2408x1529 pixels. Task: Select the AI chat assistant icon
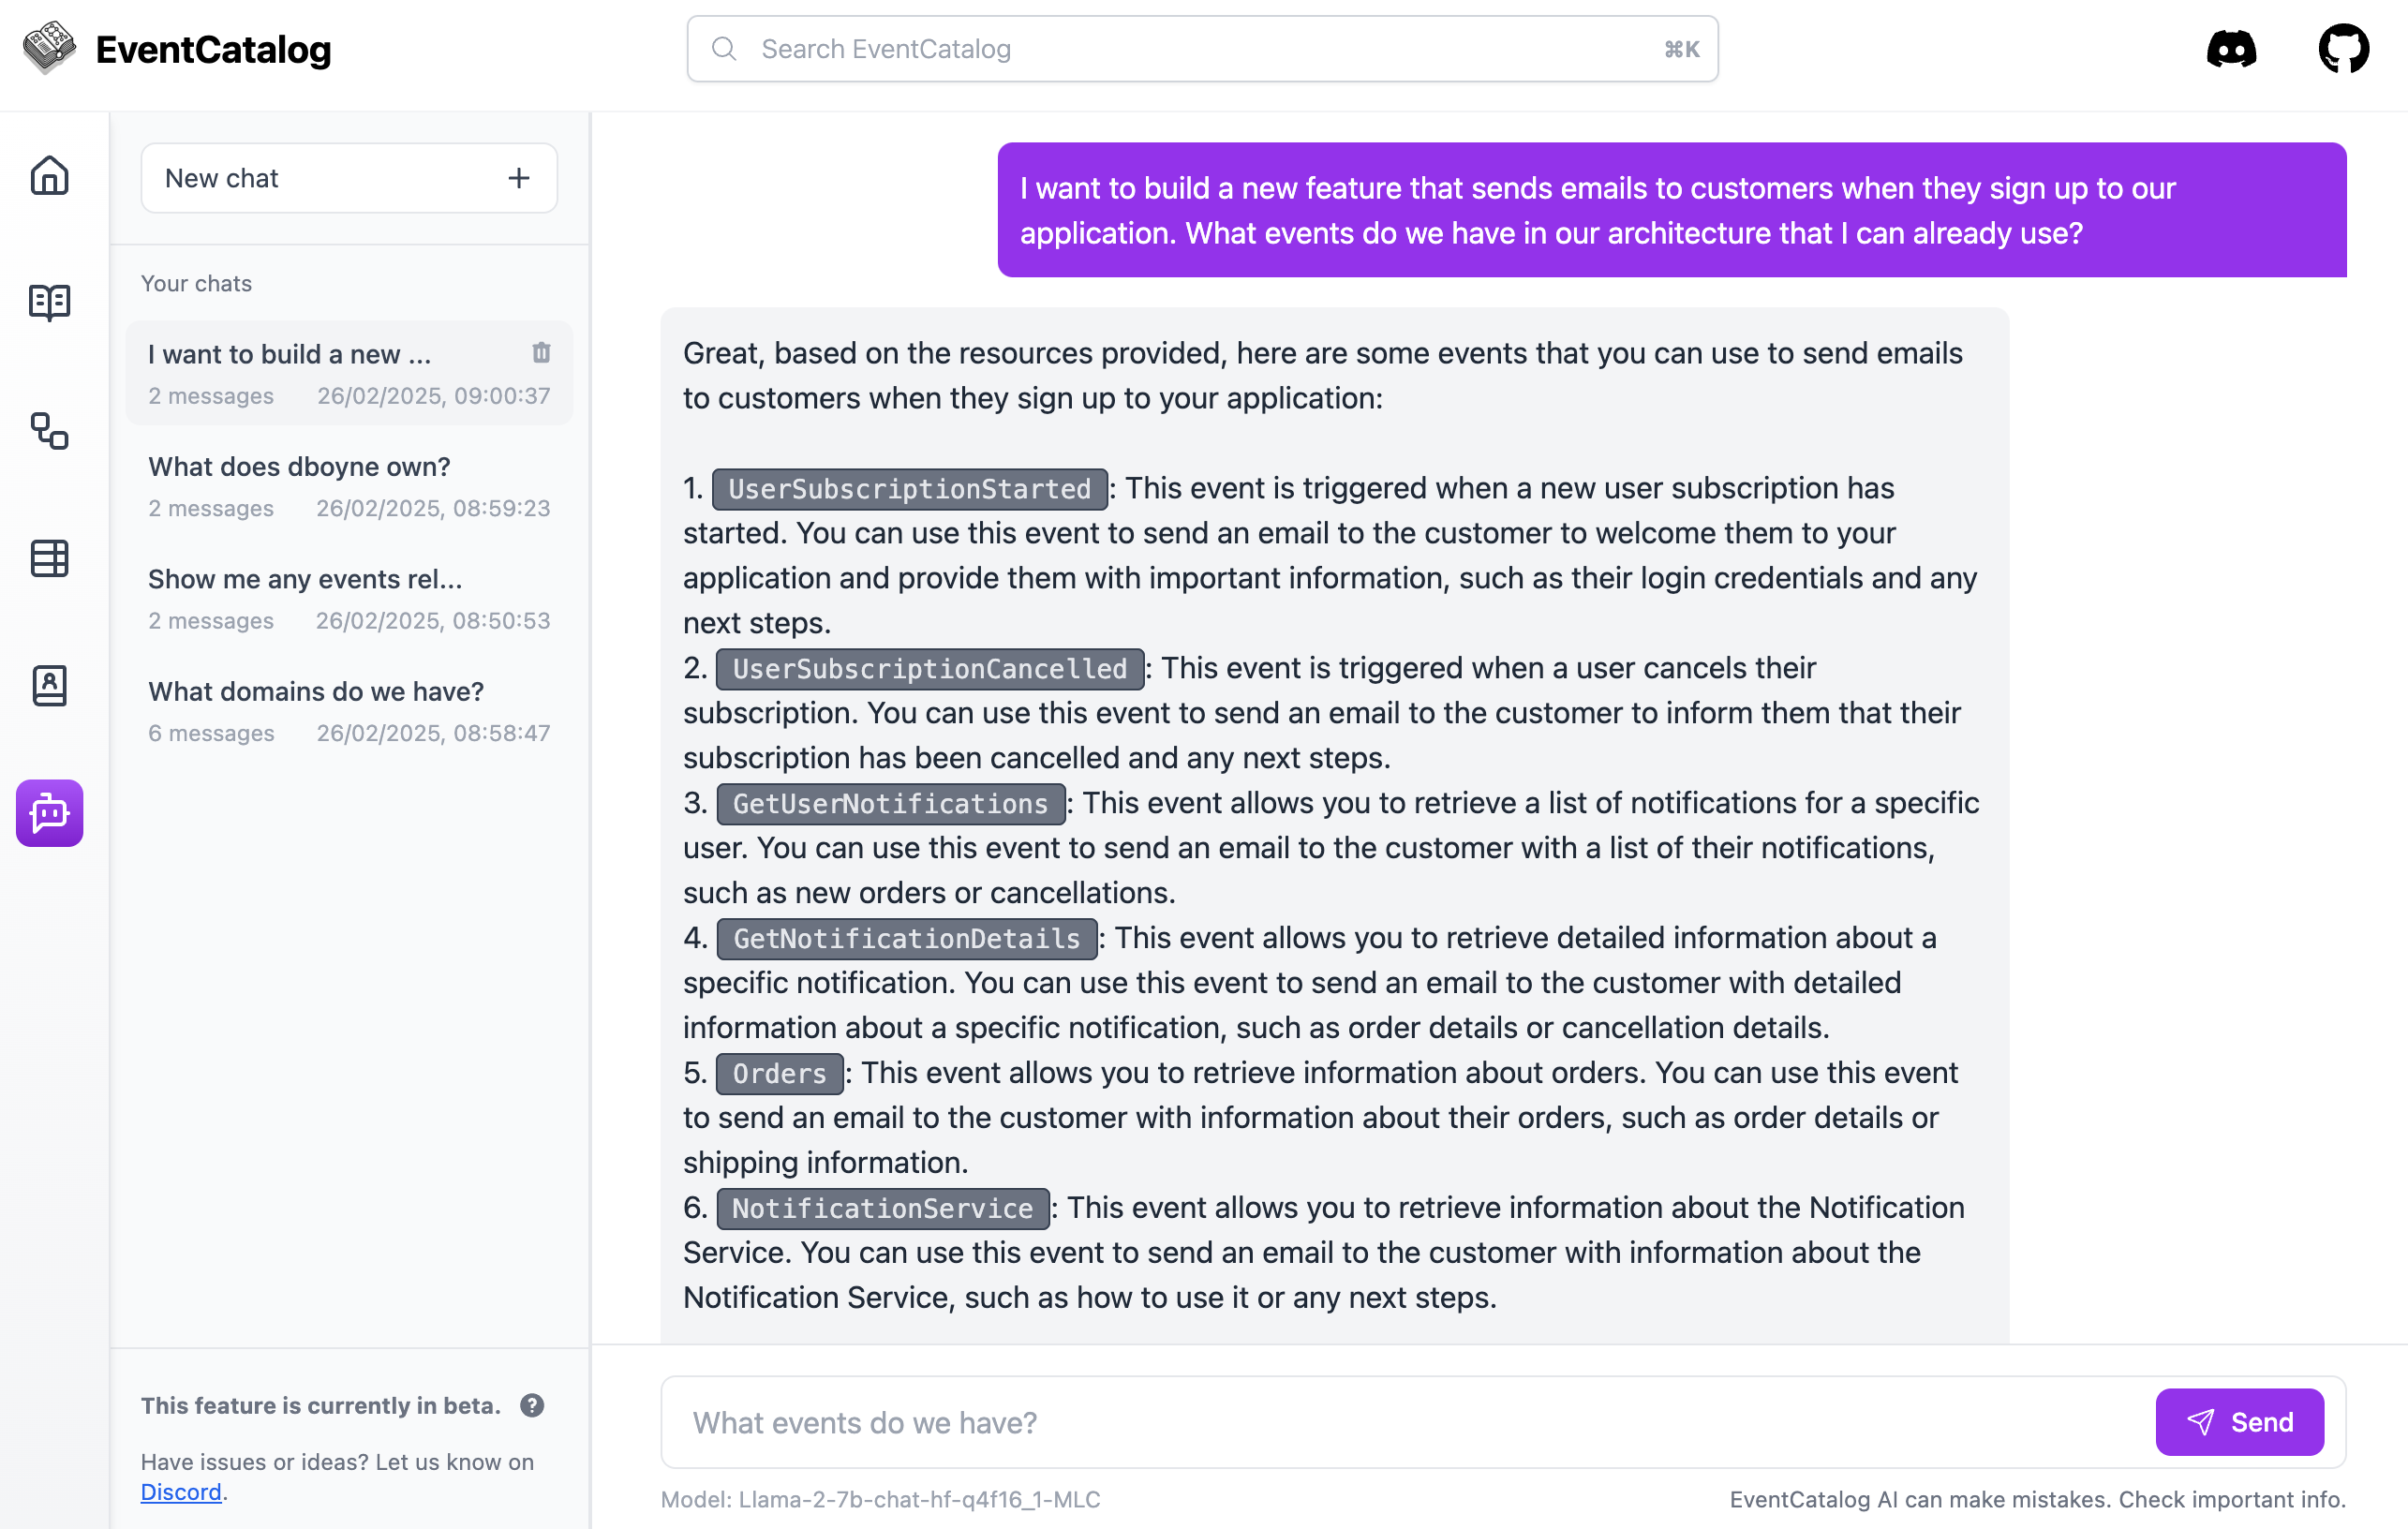pyautogui.click(x=49, y=811)
